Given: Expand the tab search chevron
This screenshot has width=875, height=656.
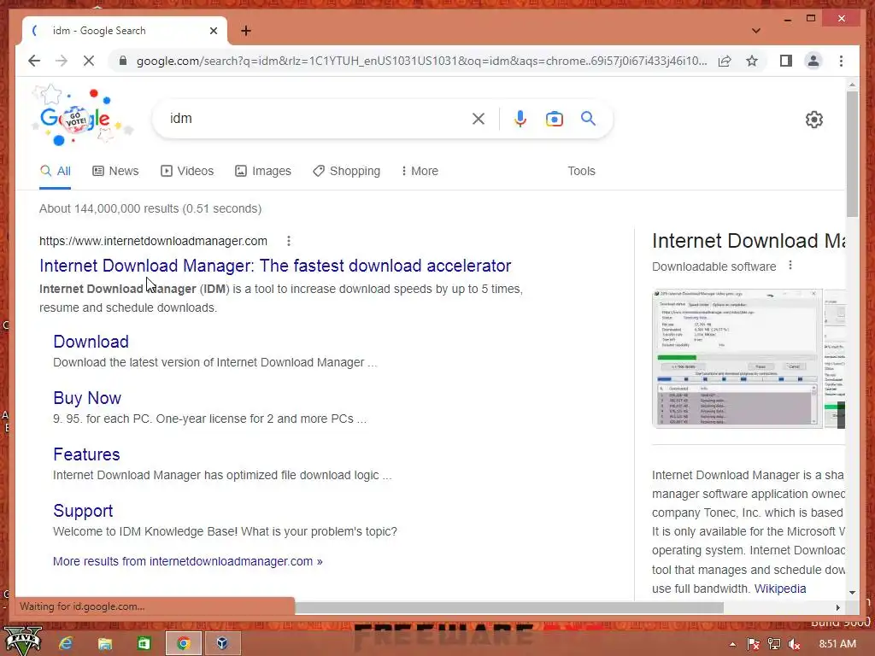Looking at the screenshot, I should [x=756, y=31].
